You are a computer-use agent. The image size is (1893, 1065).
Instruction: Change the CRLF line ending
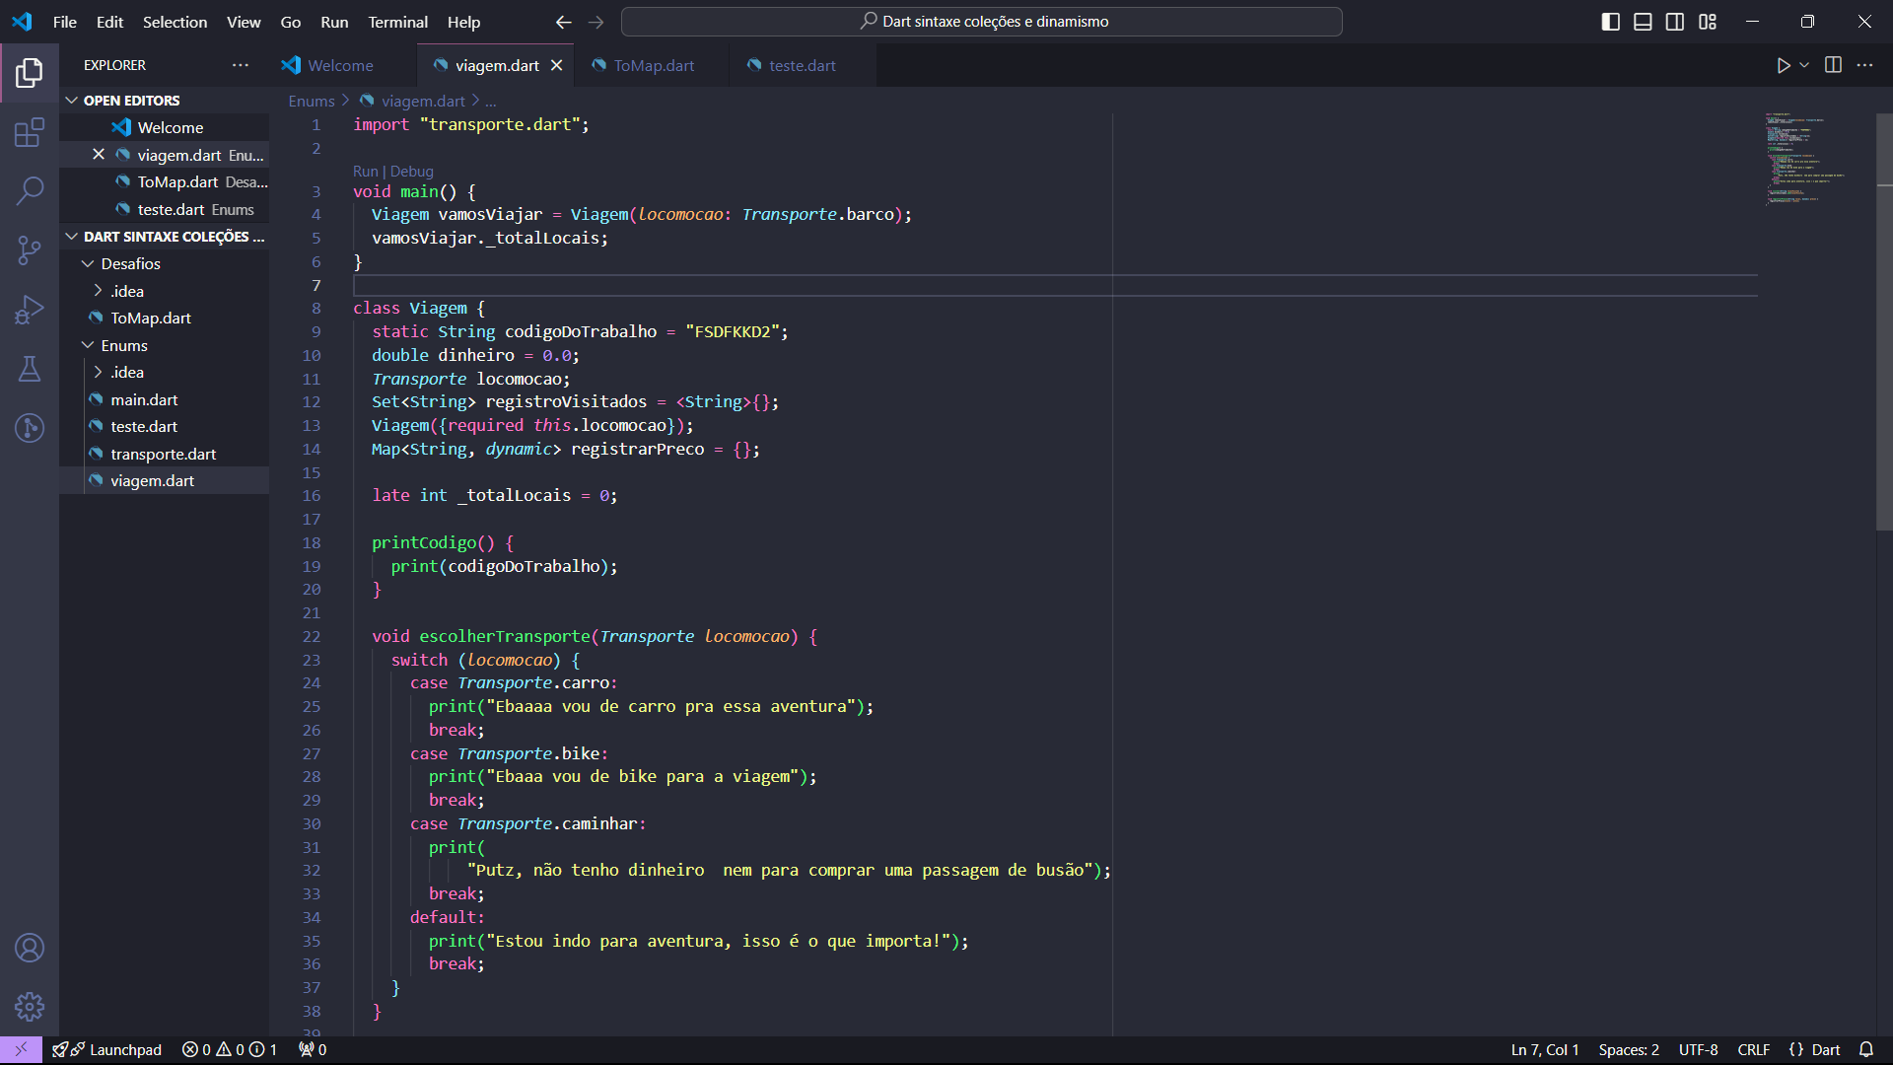pyautogui.click(x=1753, y=1049)
